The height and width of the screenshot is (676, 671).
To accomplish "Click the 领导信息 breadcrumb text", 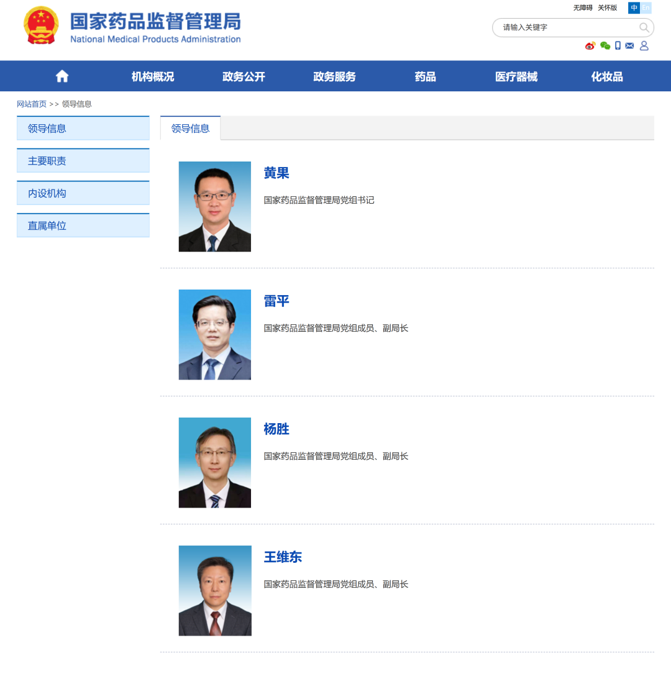I will 77,104.
